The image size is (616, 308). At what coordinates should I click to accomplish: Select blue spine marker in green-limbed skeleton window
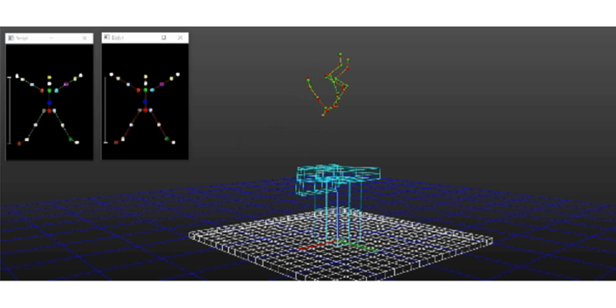click(x=49, y=102)
